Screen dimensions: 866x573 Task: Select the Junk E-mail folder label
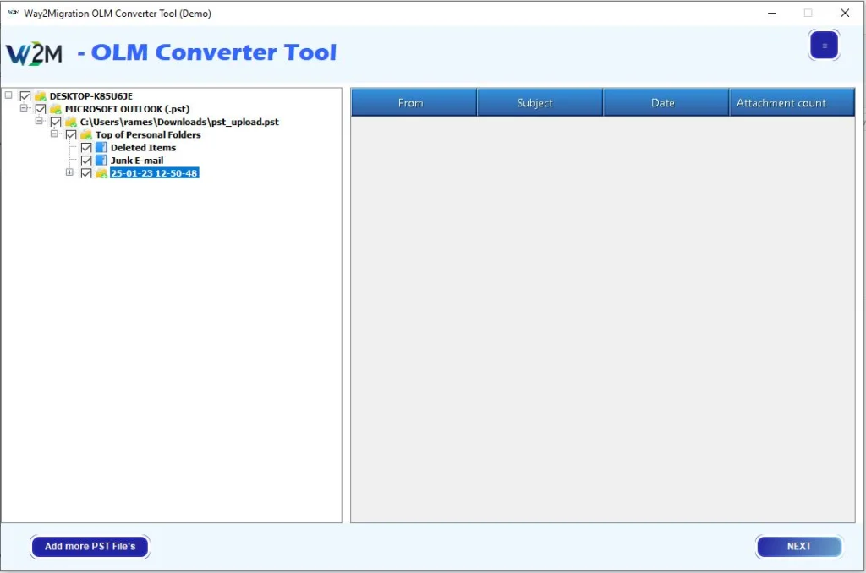click(137, 161)
